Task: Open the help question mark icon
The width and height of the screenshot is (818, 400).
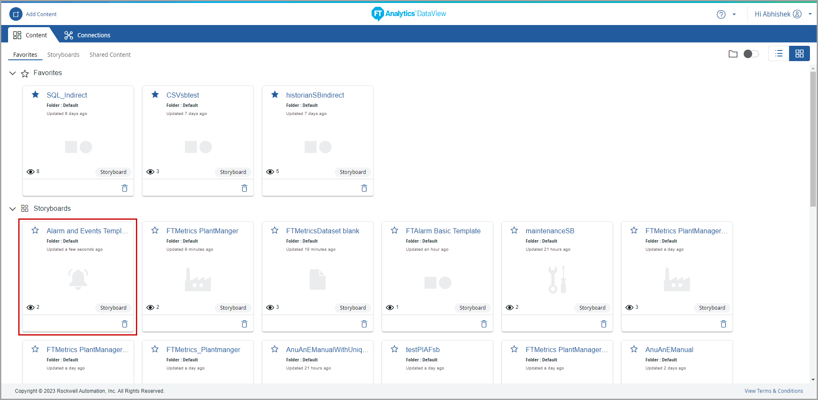Action: [721, 14]
